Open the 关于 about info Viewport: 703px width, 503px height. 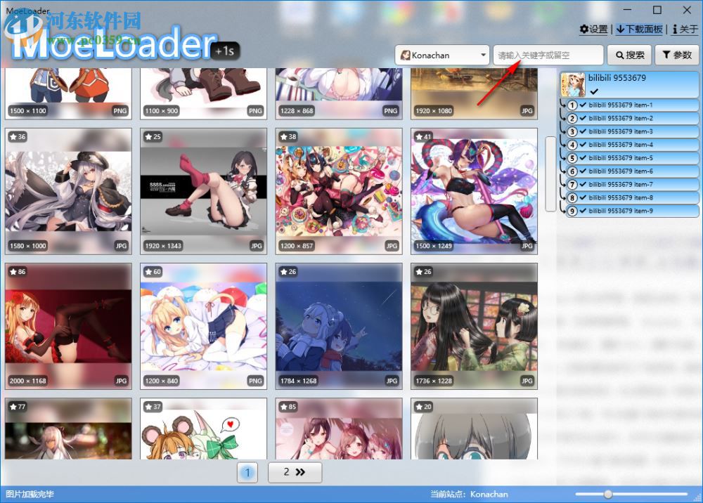point(685,30)
